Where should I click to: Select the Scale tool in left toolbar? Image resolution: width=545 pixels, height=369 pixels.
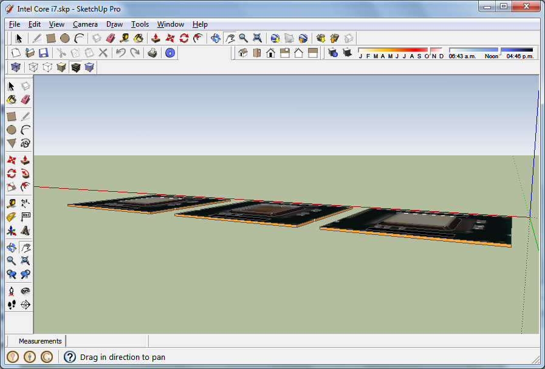tap(12, 187)
